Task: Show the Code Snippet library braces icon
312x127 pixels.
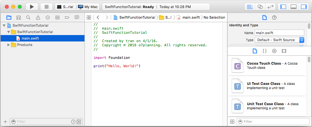Action: (264, 51)
